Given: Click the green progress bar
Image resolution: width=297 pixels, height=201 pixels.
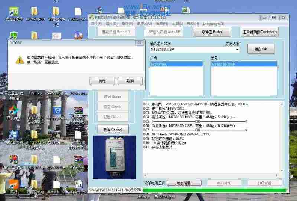Looking at the screenshot, I should pyautogui.click(x=215, y=190).
